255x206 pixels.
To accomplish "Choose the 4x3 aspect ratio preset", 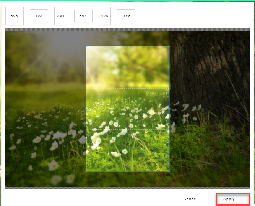I will coord(39,16).
